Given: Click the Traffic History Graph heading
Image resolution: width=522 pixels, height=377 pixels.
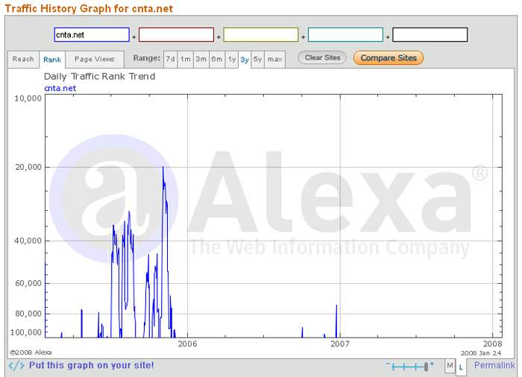Looking at the screenshot, I should click(89, 8).
